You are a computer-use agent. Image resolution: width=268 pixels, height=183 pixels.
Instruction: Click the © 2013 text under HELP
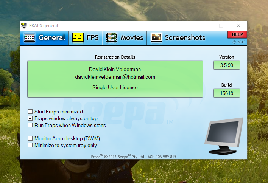239,42
